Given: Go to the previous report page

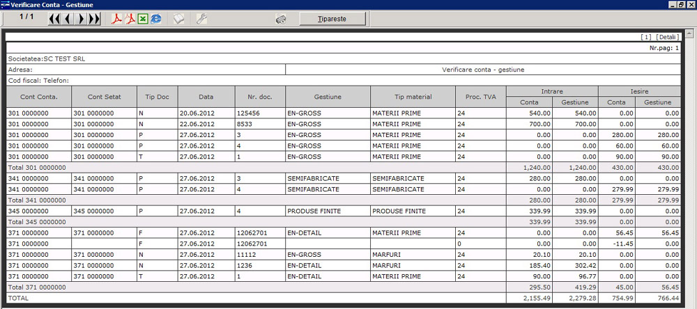Looking at the screenshot, I should pos(68,19).
